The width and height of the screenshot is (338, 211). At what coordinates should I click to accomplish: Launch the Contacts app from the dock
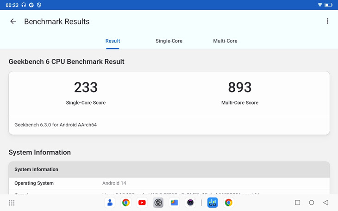(110, 203)
